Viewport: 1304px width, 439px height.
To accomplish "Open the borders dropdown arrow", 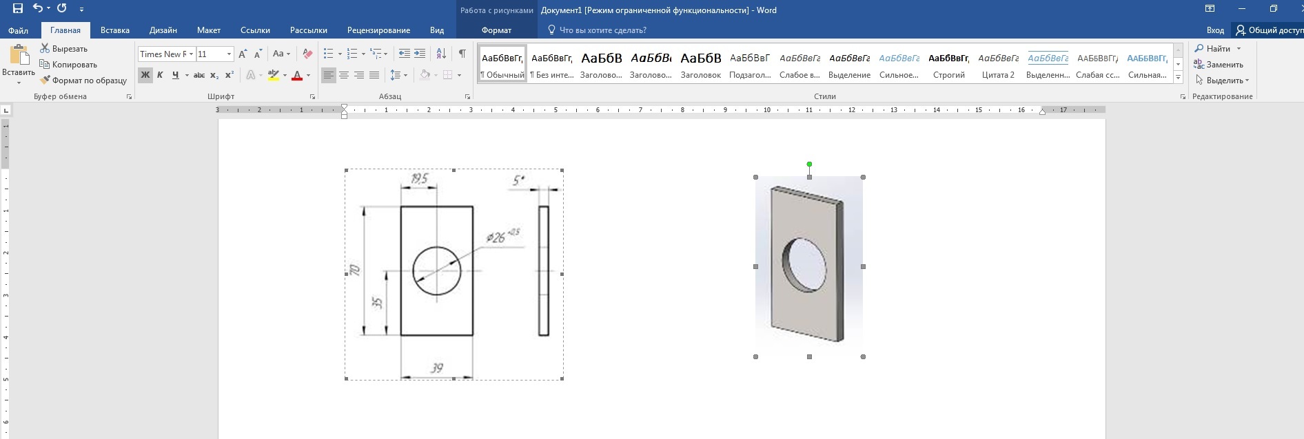I will tap(458, 75).
